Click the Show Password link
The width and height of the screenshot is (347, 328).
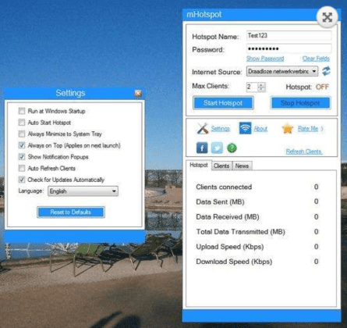coord(265,59)
